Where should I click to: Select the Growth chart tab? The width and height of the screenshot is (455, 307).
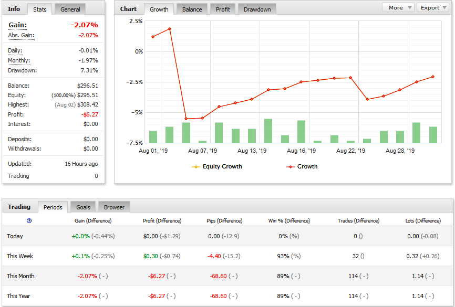click(x=159, y=9)
